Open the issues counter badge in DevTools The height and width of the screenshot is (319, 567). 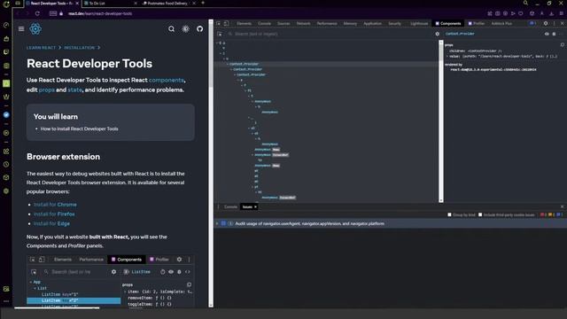532,23
